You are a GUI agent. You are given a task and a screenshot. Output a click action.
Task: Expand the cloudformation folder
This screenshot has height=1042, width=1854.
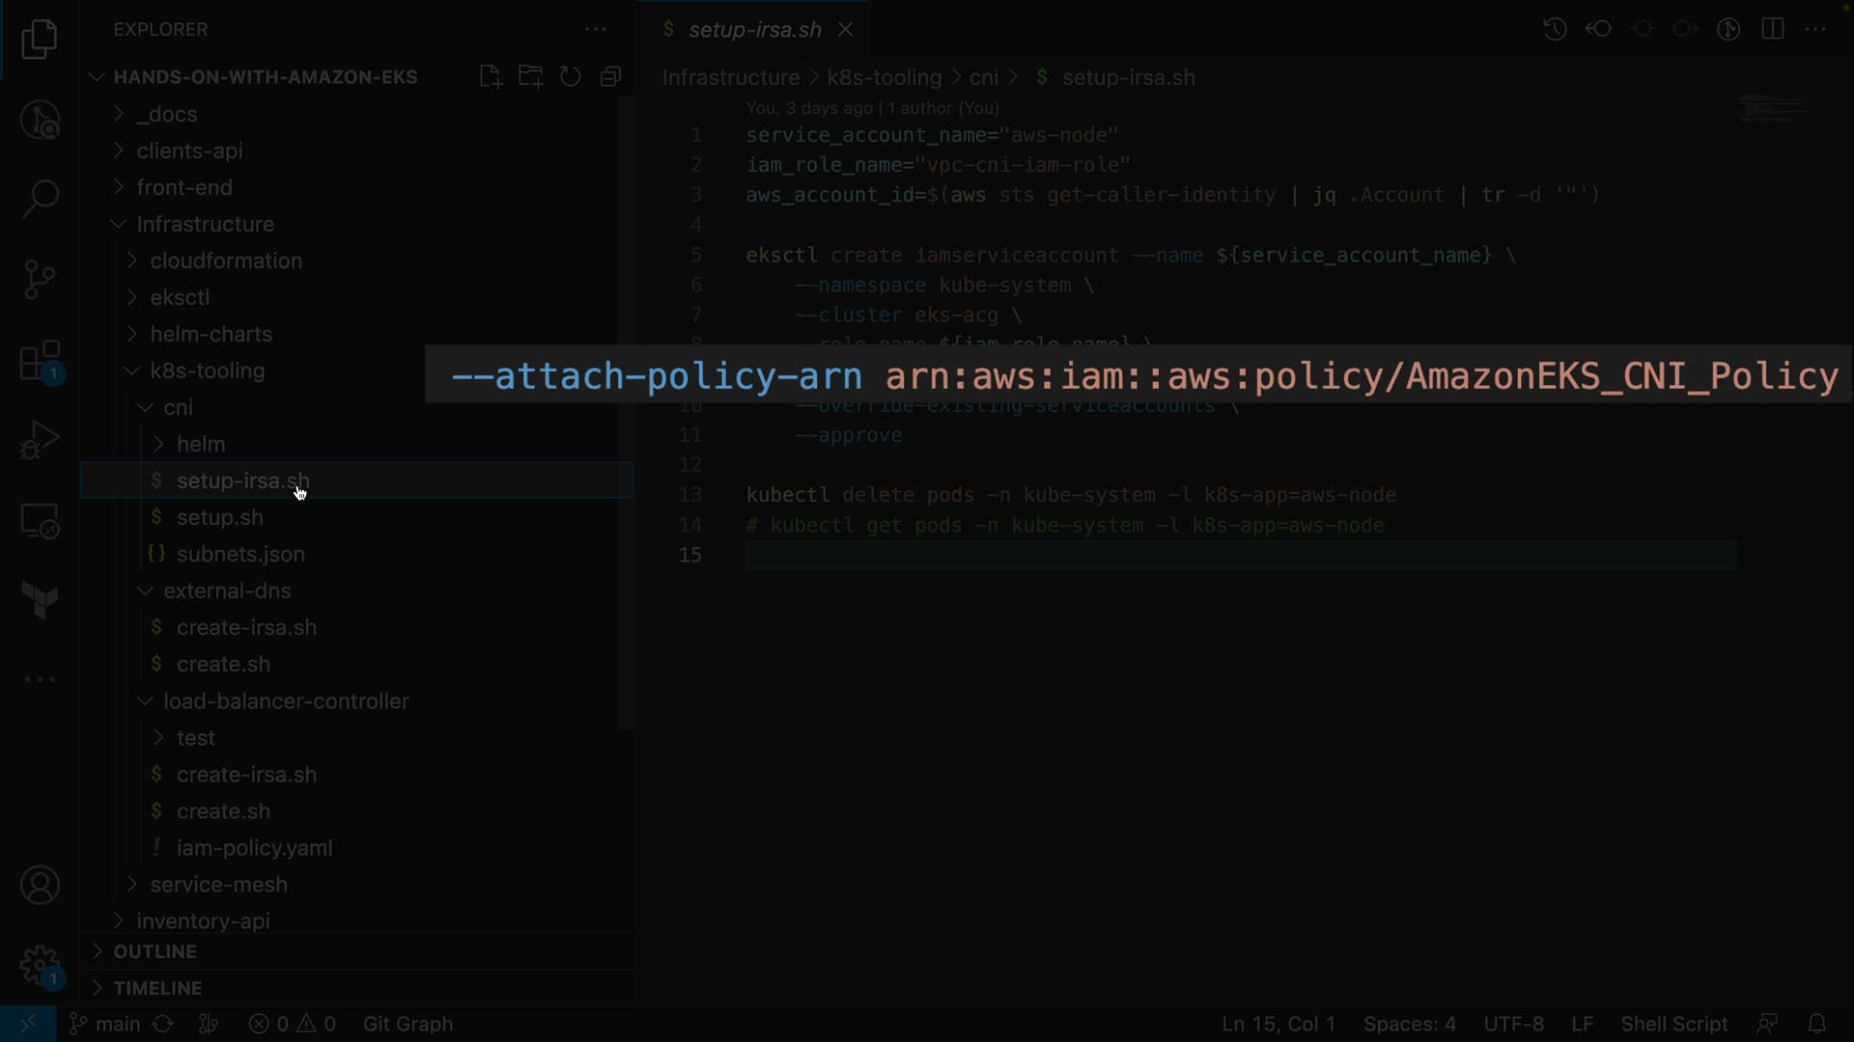226,260
